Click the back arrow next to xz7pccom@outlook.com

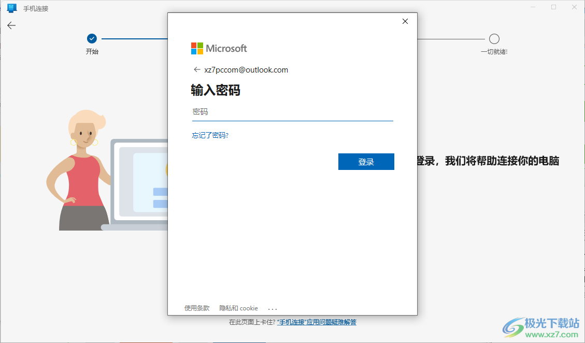(197, 70)
